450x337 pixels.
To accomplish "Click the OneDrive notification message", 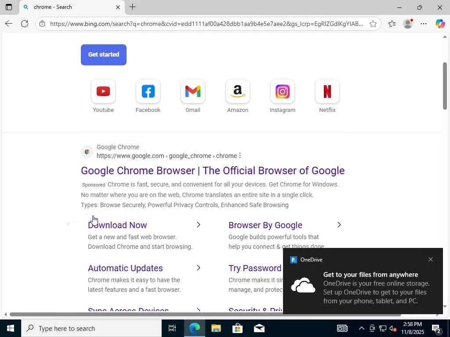I will click(376, 287).
